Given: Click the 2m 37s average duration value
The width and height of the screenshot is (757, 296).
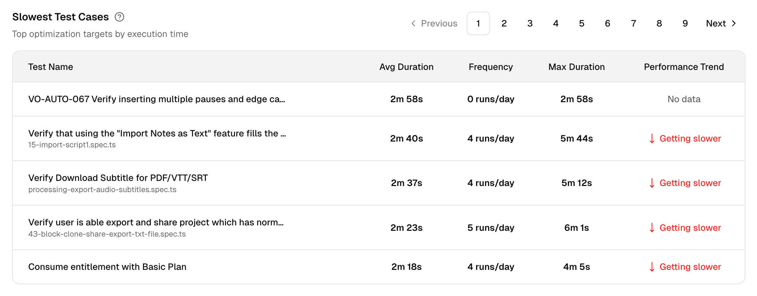Looking at the screenshot, I should (406, 183).
